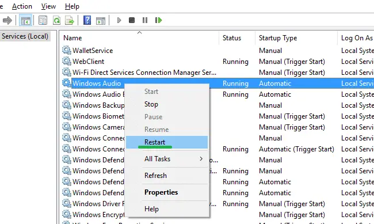Click the green Refresh toolbar icon
This screenshot has height=224, width=374.
56,20
